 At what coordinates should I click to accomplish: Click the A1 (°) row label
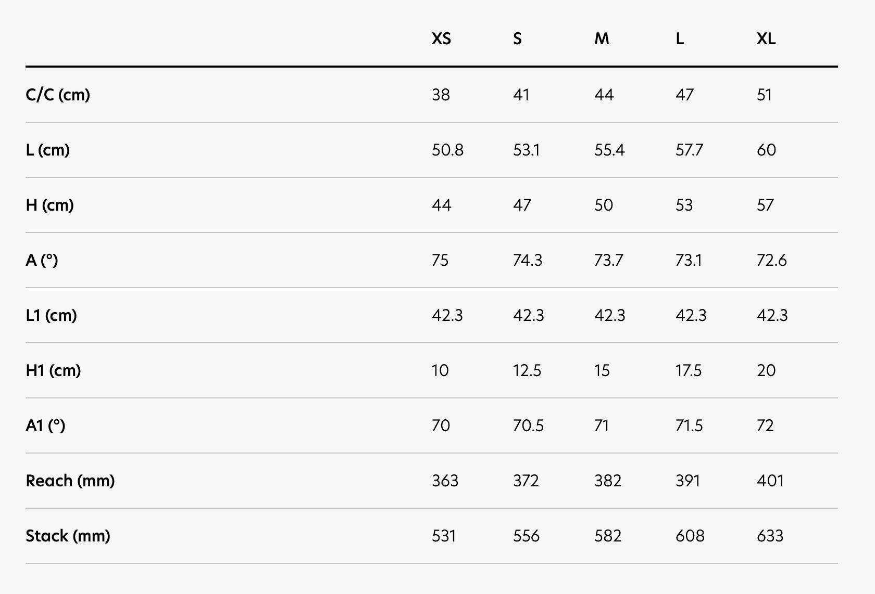[x=45, y=425]
